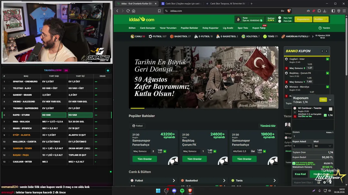The height and width of the screenshot is (195, 348).
Task: Toggle the SC Cambuur - Twente coupon checkbox
Action: (x=330, y=109)
